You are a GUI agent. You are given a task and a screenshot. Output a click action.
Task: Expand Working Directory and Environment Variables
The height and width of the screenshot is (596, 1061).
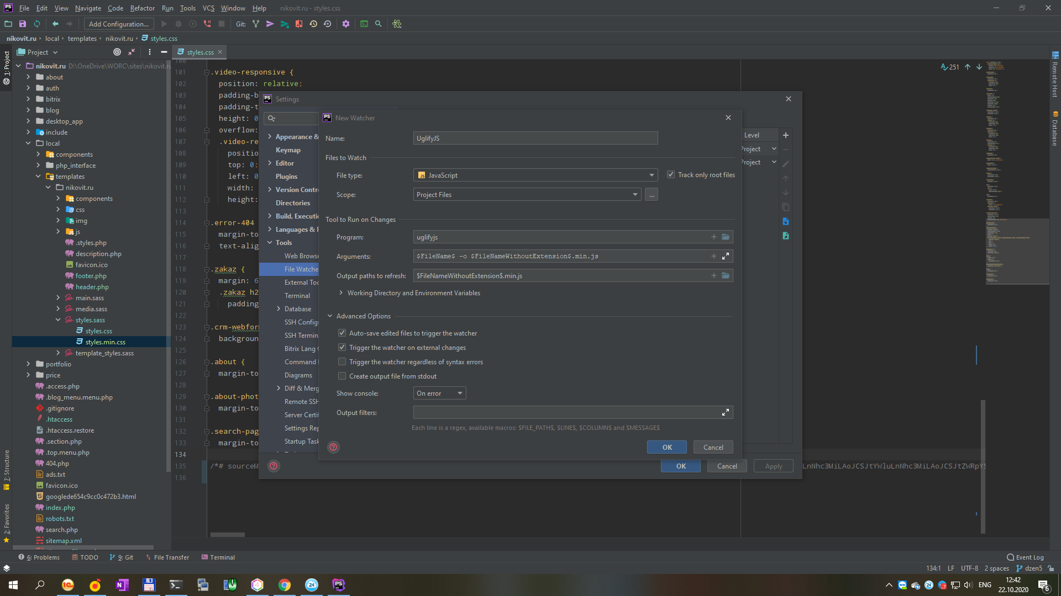(341, 292)
